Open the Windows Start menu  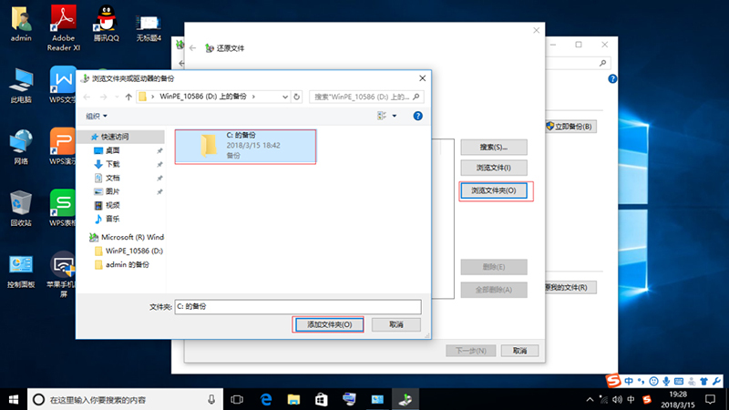14,399
